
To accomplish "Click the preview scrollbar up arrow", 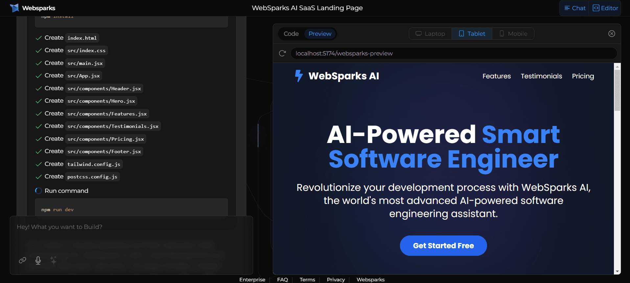I will coord(617,66).
